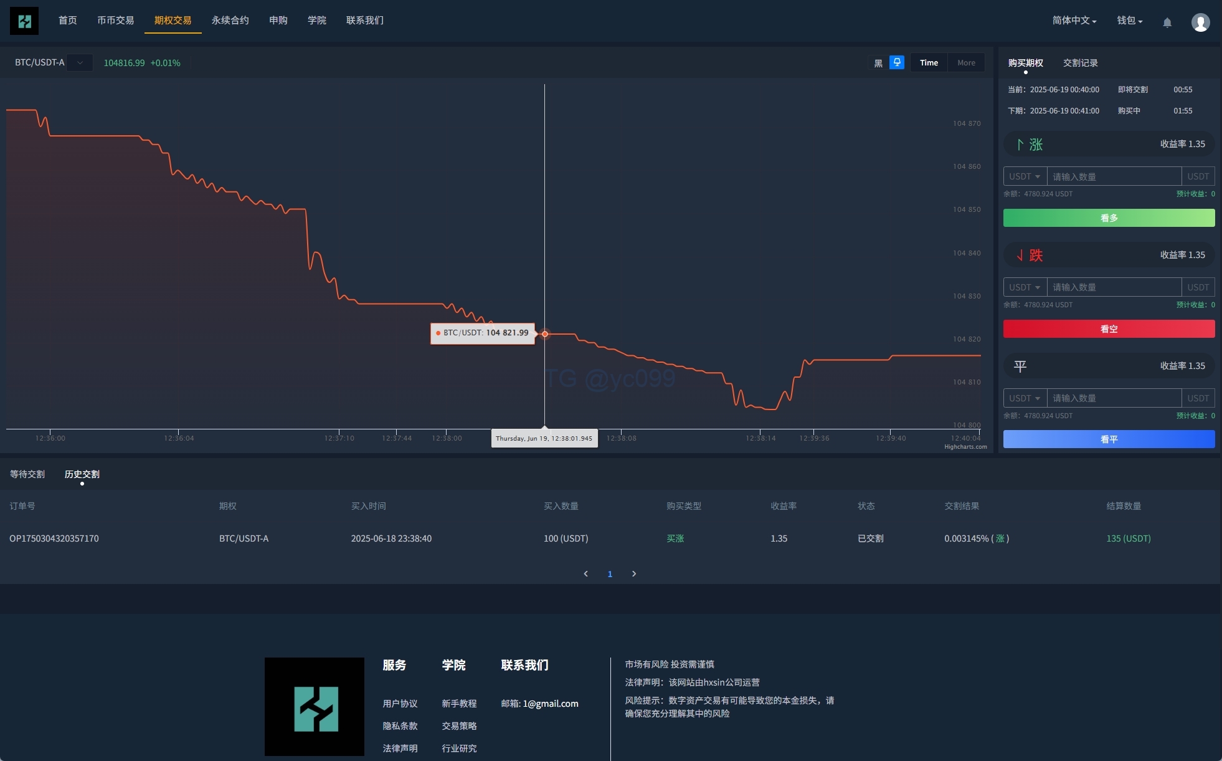Open the user avatar profile icon
The height and width of the screenshot is (761, 1222).
1200,22
